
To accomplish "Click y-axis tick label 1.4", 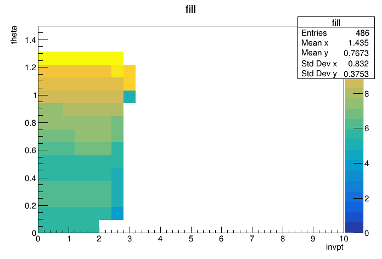I will tap(30, 40).
